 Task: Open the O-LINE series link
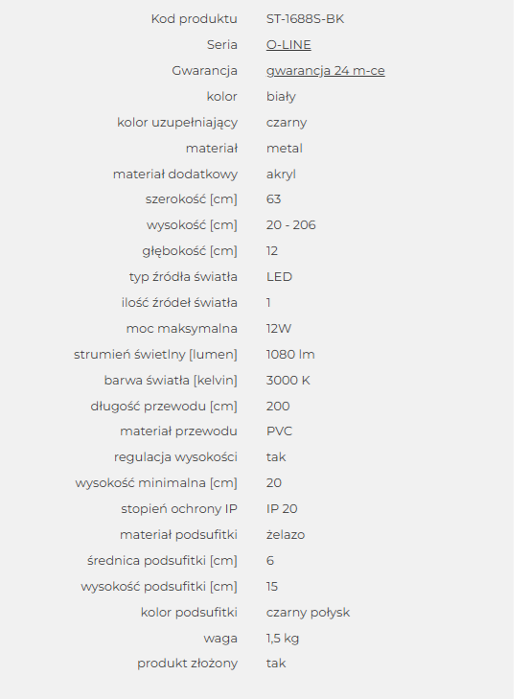pyautogui.click(x=288, y=44)
